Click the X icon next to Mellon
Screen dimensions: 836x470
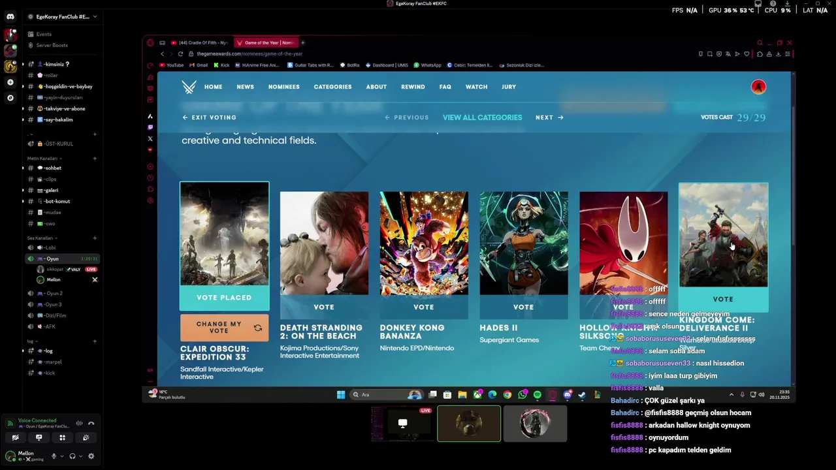95,279
